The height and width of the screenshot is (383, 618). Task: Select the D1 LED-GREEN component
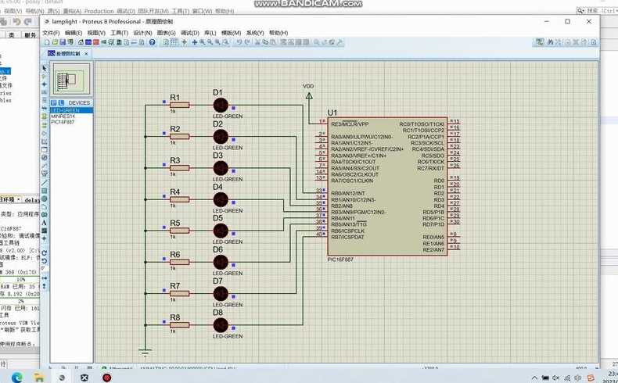221,105
